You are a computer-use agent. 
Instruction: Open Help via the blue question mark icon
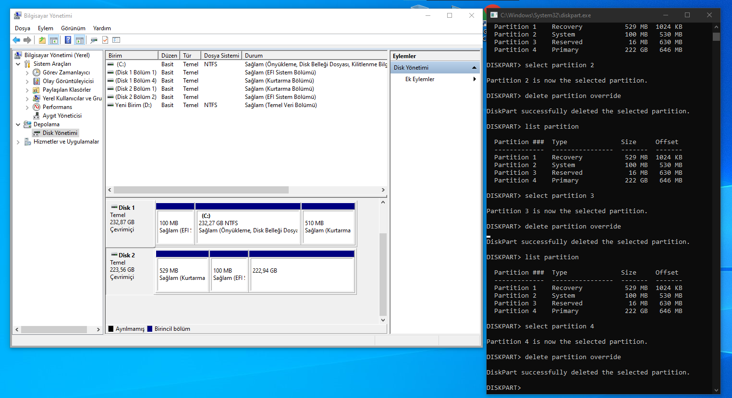(68, 40)
